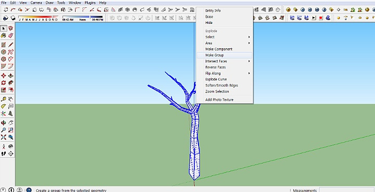375x192 pixels.
Task: Choose Make Group from context menu
Action: click(x=224, y=56)
